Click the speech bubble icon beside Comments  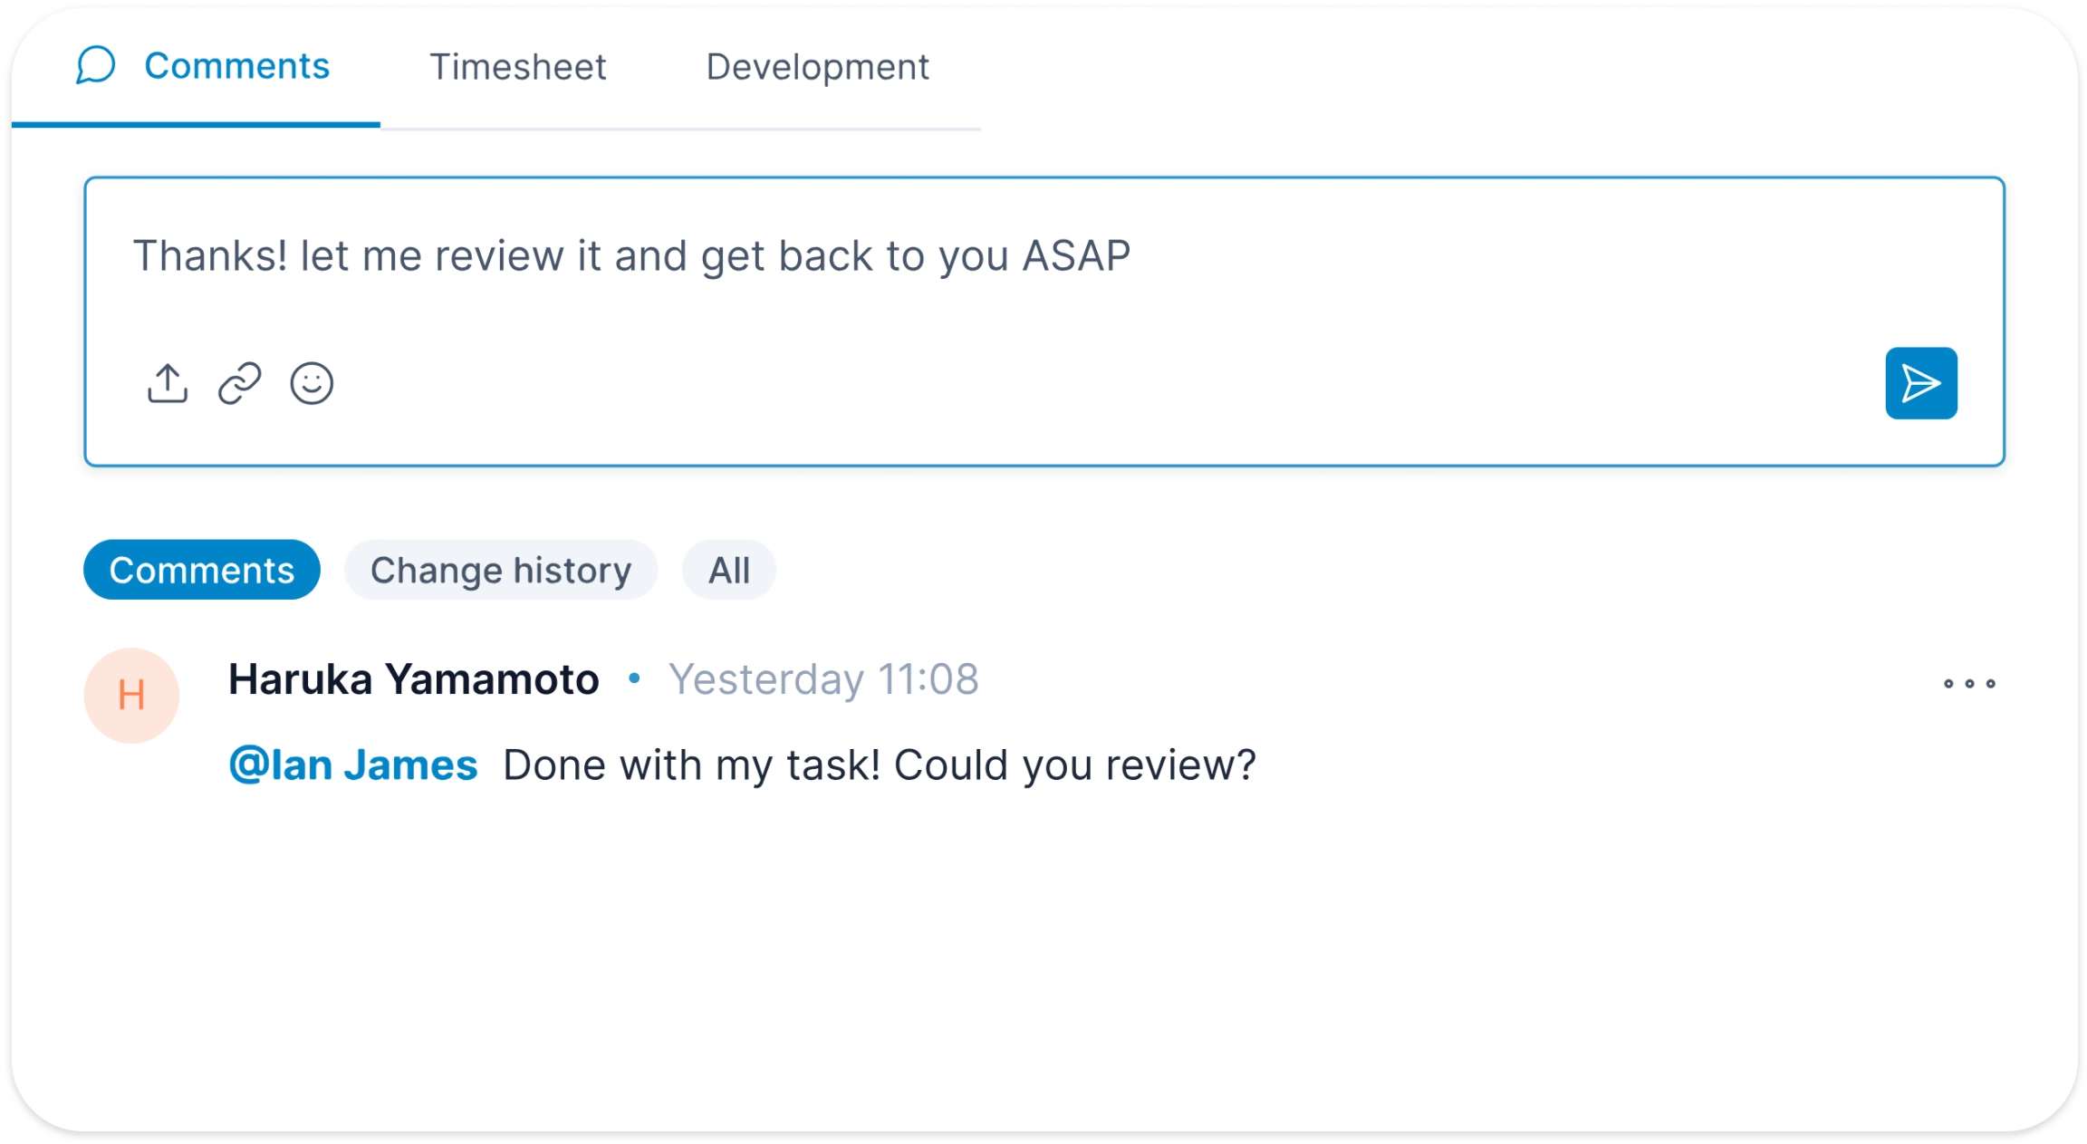(95, 66)
